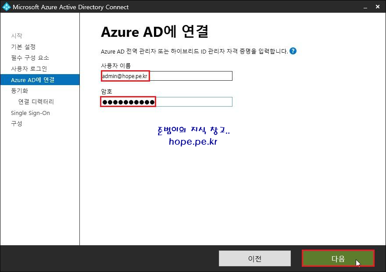Close the Azure AD Connect window

[378, 7]
